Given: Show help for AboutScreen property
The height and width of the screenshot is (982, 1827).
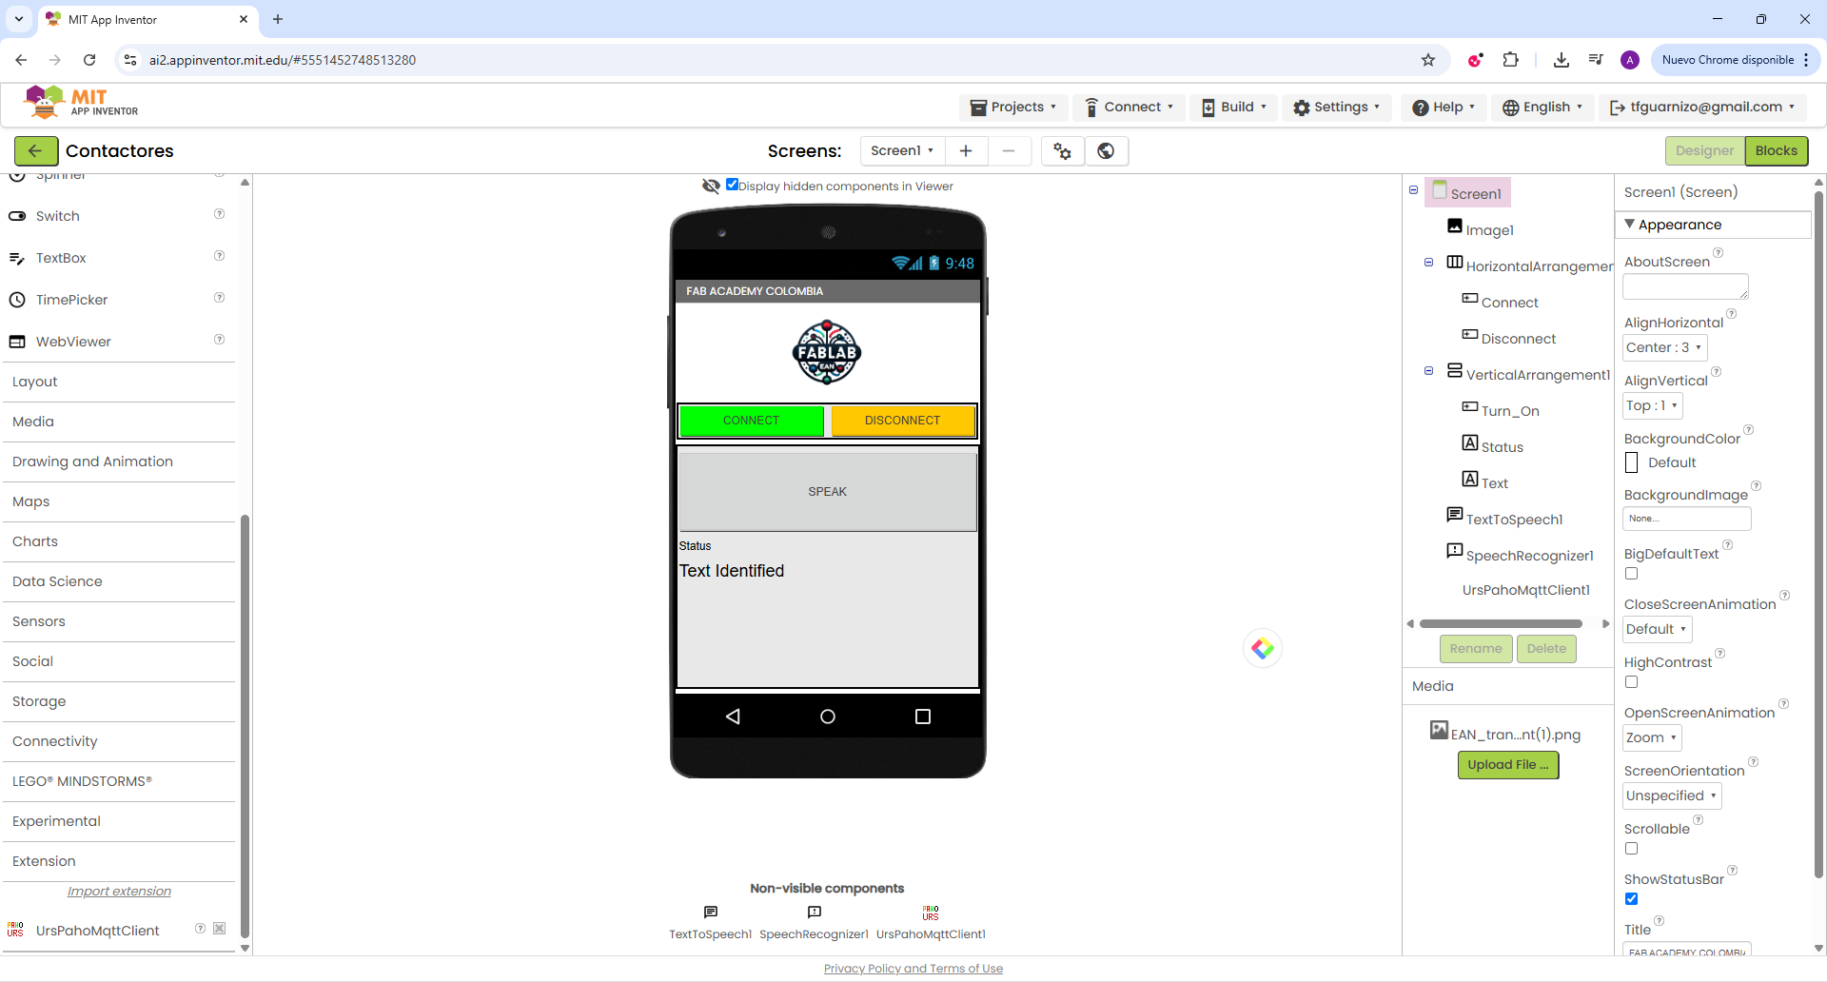Looking at the screenshot, I should tap(1718, 253).
